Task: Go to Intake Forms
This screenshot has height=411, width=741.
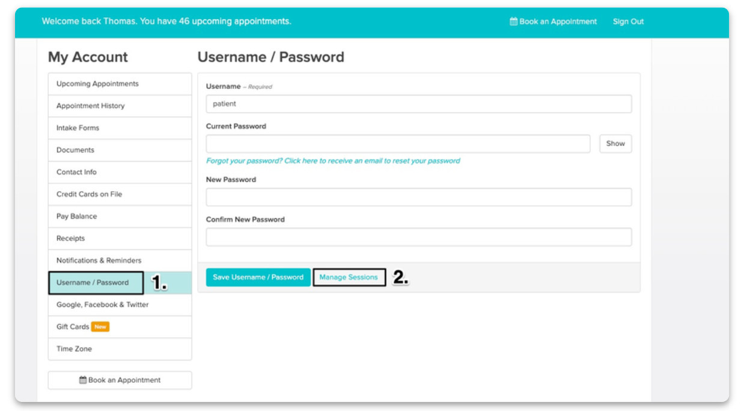Action: click(x=78, y=128)
